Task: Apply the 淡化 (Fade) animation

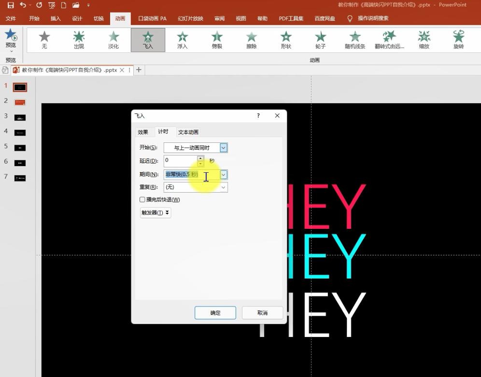Action: point(113,40)
